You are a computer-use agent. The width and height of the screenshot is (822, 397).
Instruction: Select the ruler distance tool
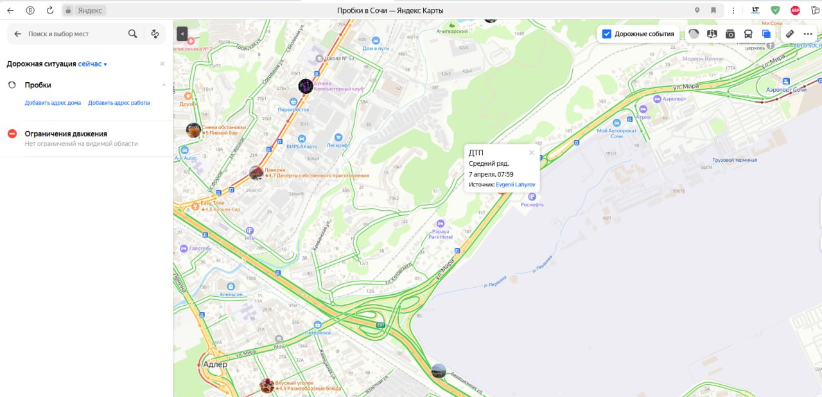(790, 34)
